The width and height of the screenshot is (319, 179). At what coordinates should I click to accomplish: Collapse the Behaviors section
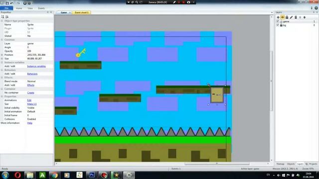click(x=2, y=70)
